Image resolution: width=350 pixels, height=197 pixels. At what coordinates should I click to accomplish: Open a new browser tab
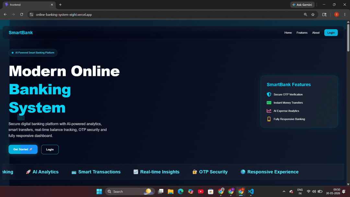[x=60, y=5]
